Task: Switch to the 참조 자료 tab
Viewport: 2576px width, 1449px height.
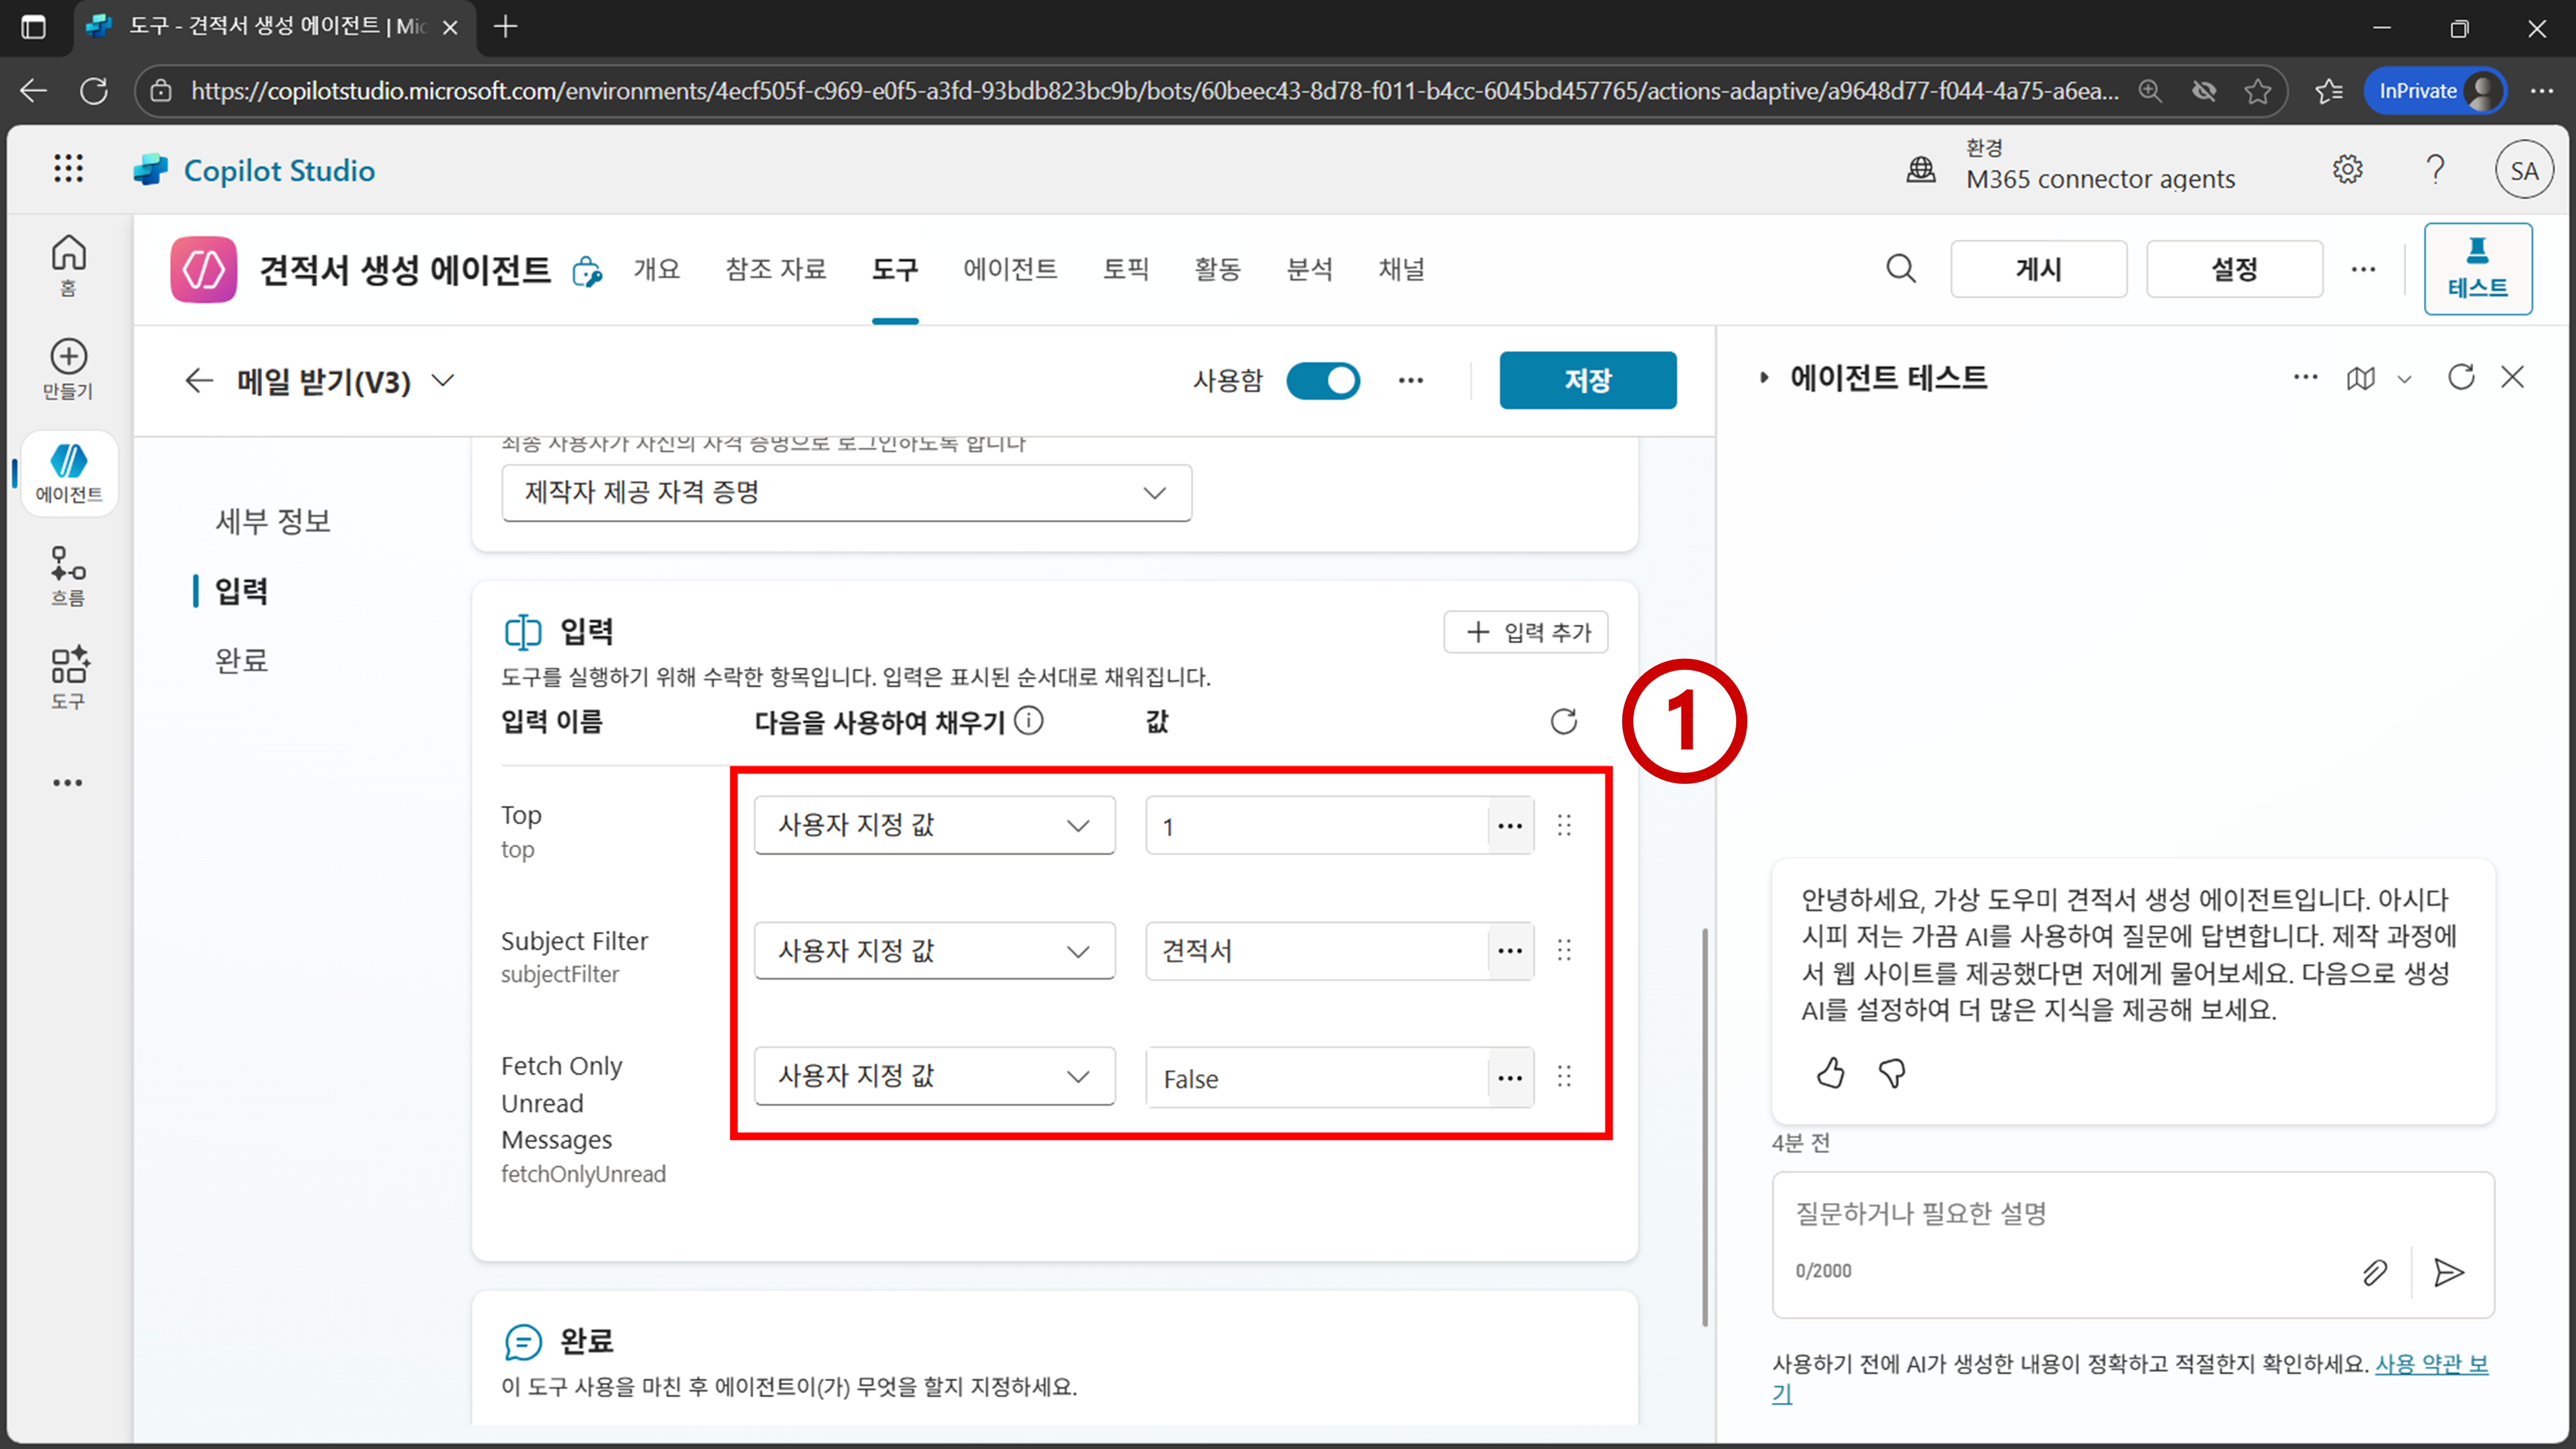Action: tap(776, 269)
